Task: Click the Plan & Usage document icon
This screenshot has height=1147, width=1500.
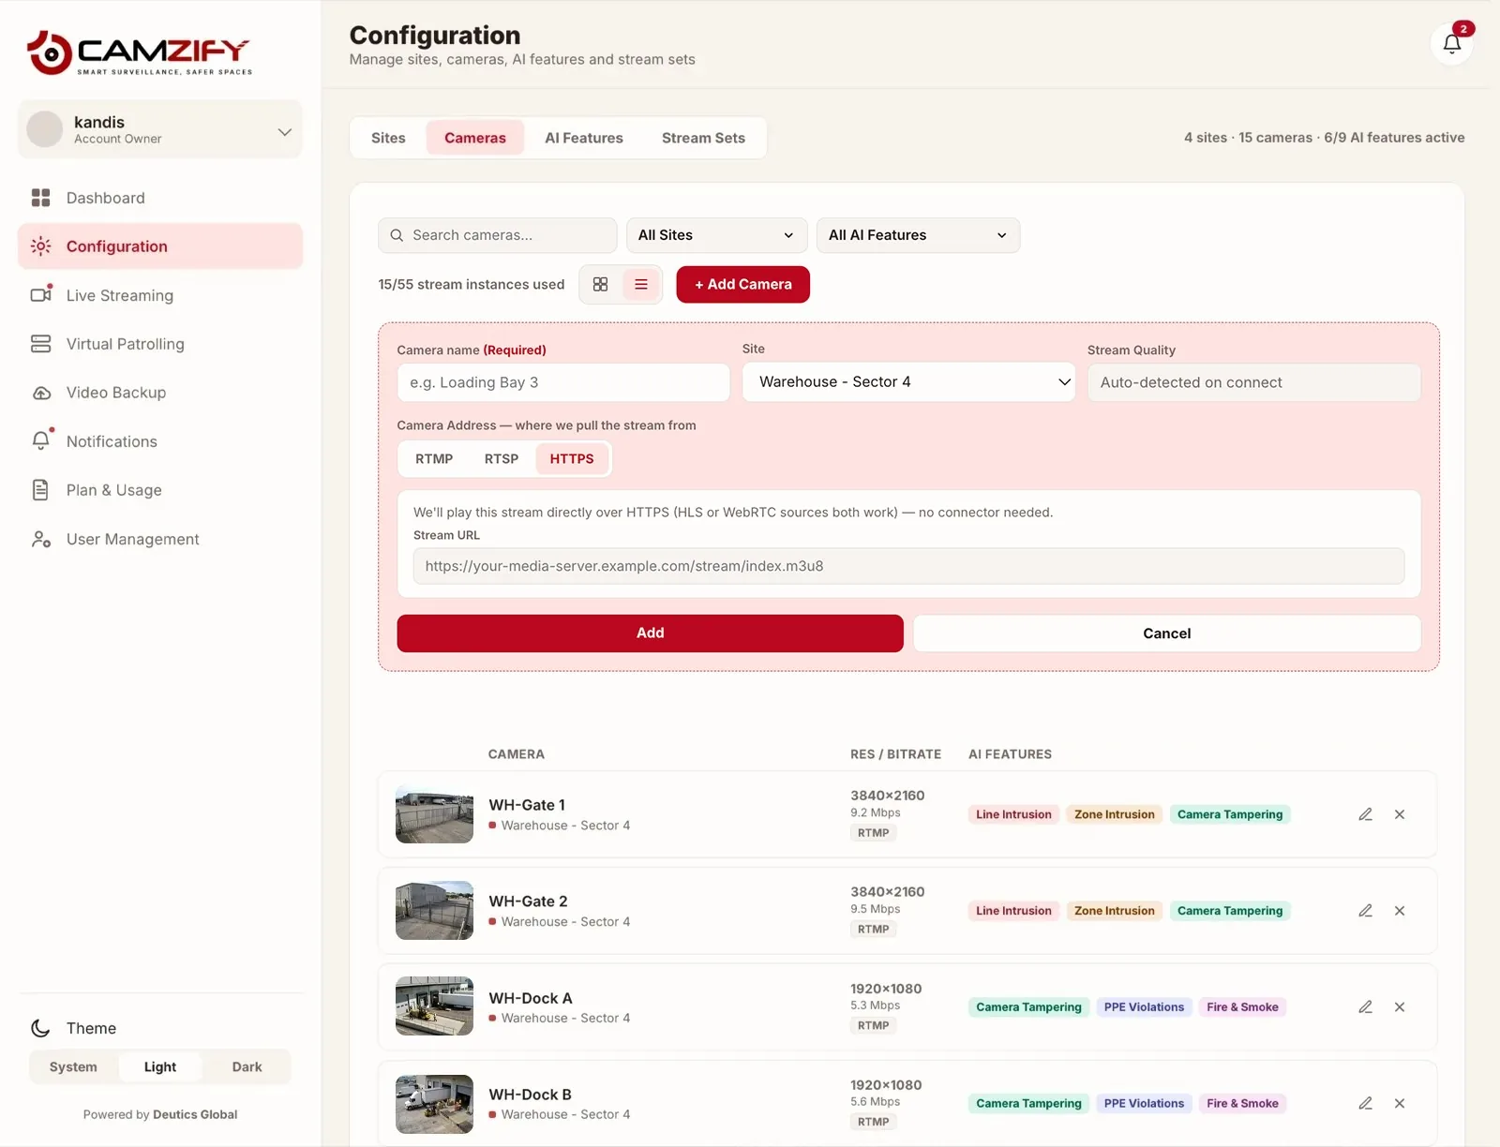Action: [x=40, y=489]
